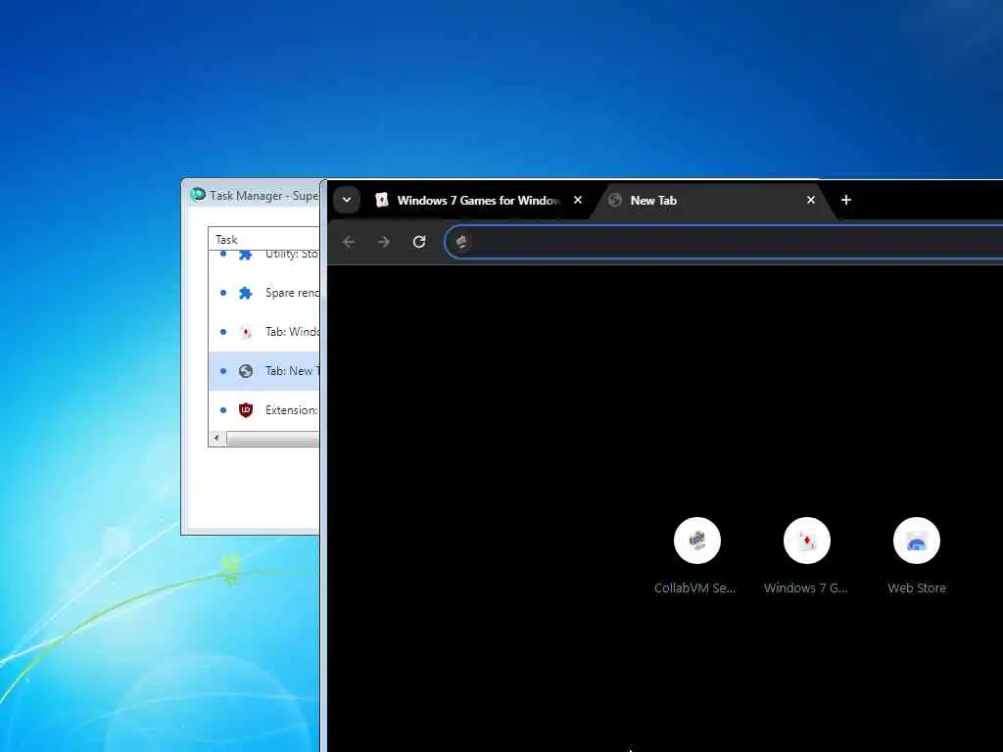This screenshot has height=752, width=1003.
Task: Click the card icon of Tab: Windows row
Action: tap(246, 332)
